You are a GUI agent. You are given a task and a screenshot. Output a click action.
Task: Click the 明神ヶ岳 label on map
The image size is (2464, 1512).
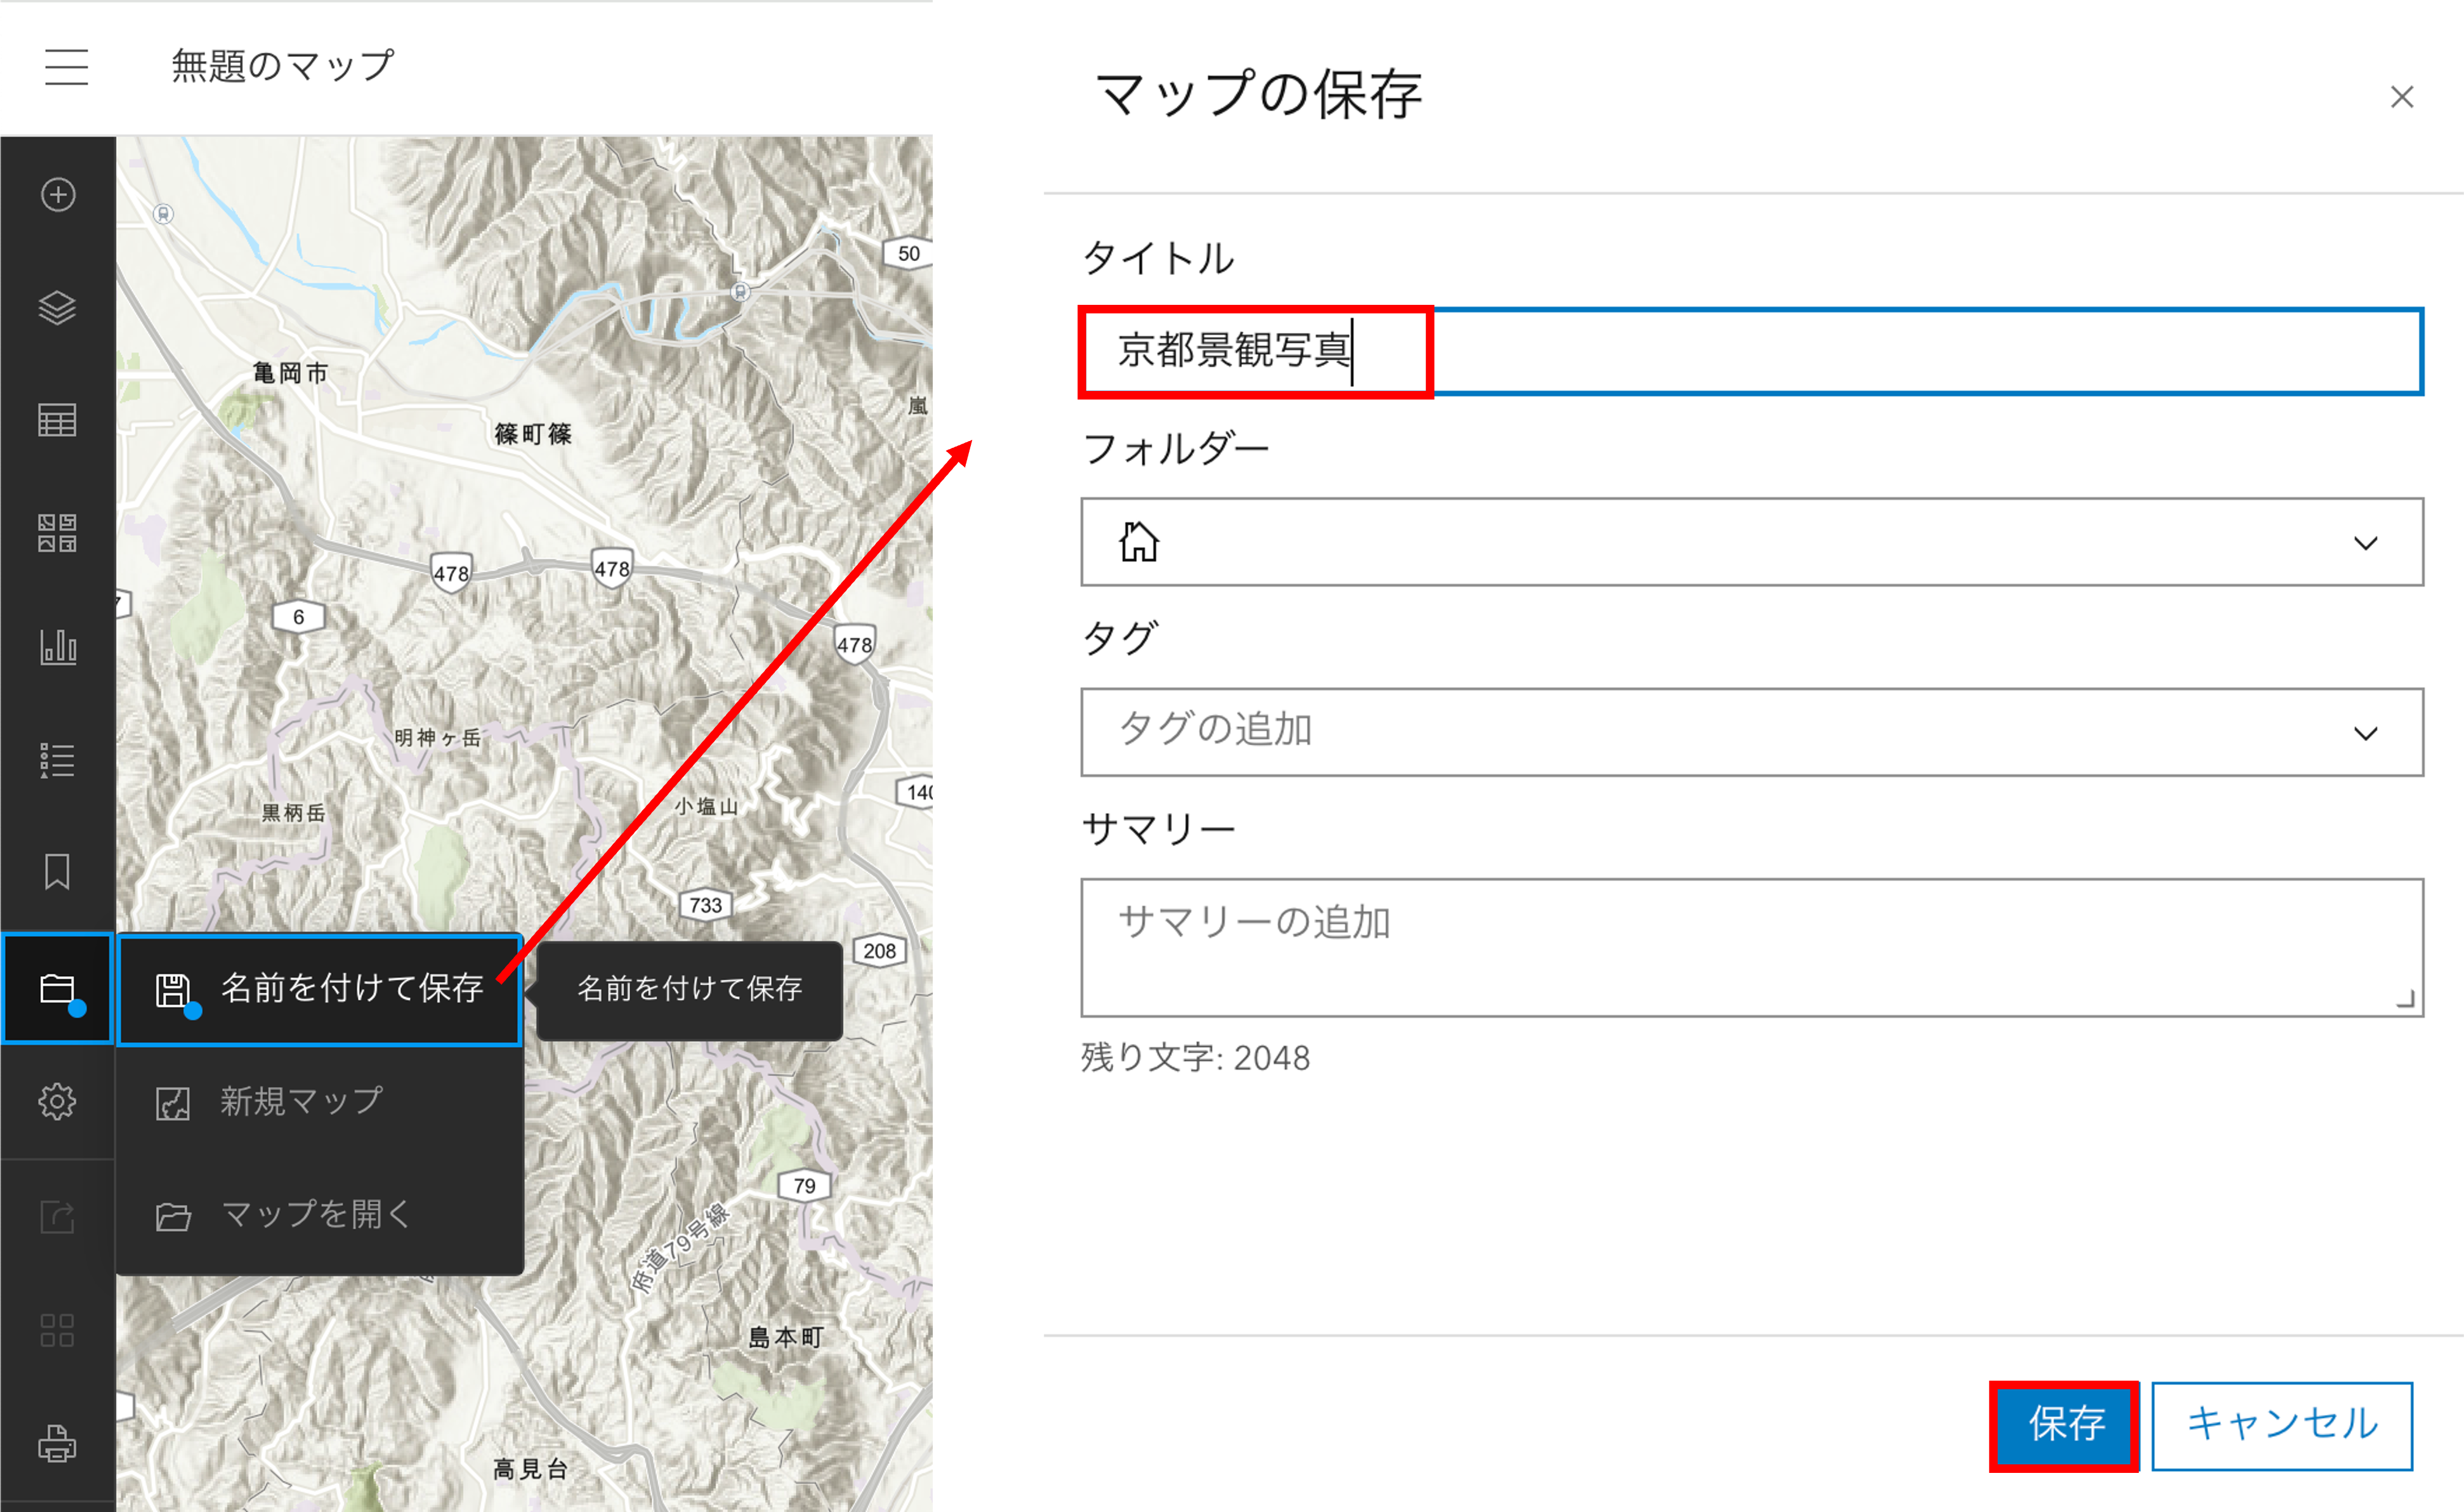click(437, 738)
